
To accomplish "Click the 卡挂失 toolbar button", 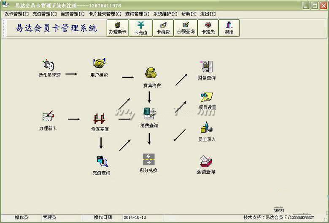I will tap(208, 28).
